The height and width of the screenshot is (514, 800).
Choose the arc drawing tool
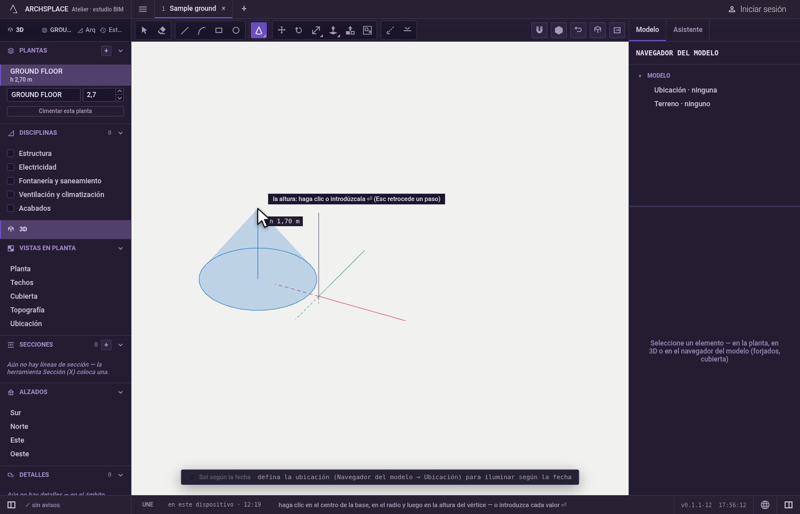point(202,30)
